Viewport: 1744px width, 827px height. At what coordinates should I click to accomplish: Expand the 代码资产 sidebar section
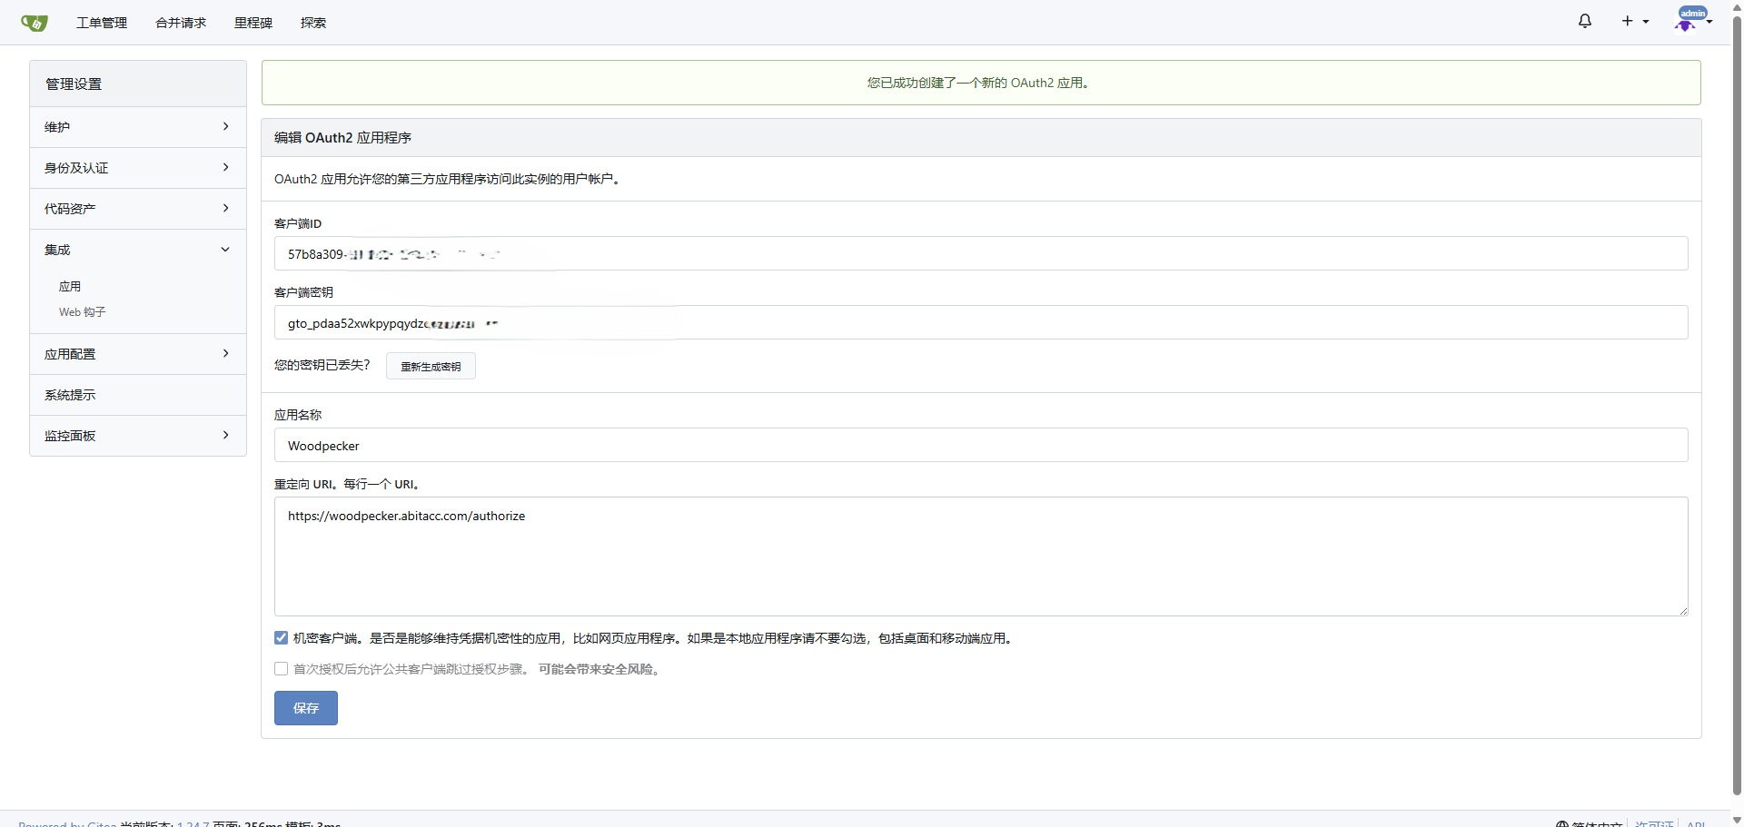(x=137, y=209)
